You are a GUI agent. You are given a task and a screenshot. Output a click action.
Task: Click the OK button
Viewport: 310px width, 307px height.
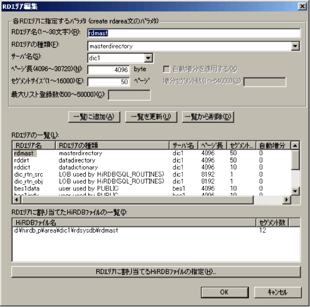225,292
